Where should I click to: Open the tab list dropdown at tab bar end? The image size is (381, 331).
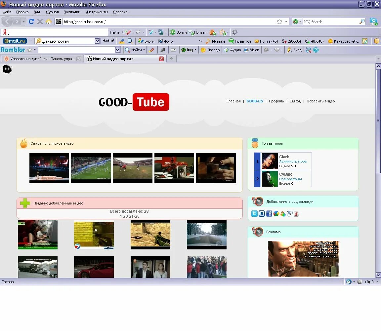378,59
